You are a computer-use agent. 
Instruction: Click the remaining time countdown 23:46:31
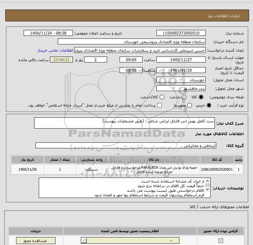pos(61,60)
